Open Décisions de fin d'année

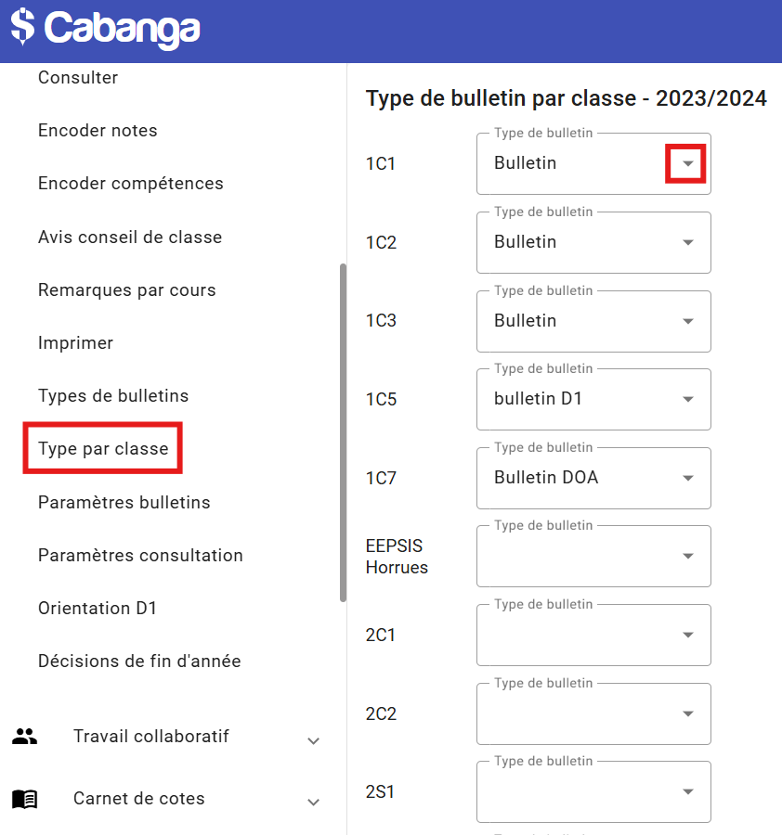click(x=139, y=662)
